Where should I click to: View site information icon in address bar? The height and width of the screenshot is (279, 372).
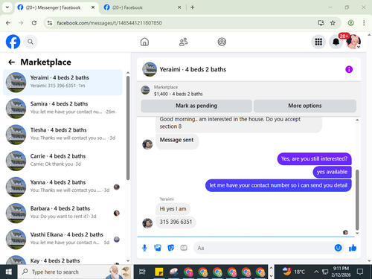point(50,23)
